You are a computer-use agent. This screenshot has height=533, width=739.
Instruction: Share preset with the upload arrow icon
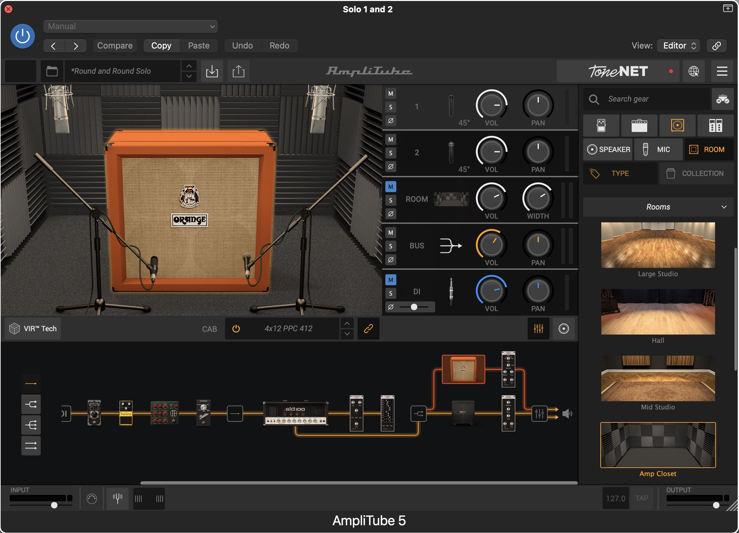pos(239,71)
